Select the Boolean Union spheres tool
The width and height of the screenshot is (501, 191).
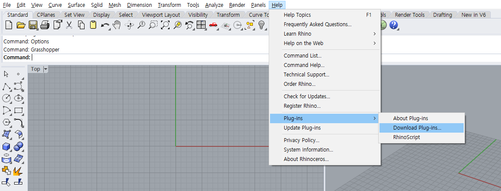tap(18, 146)
